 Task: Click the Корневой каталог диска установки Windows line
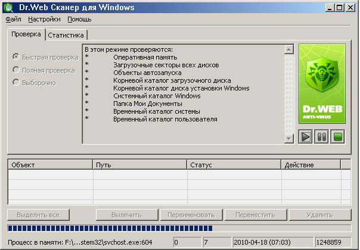pyautogui.click(x=181, y=88)
